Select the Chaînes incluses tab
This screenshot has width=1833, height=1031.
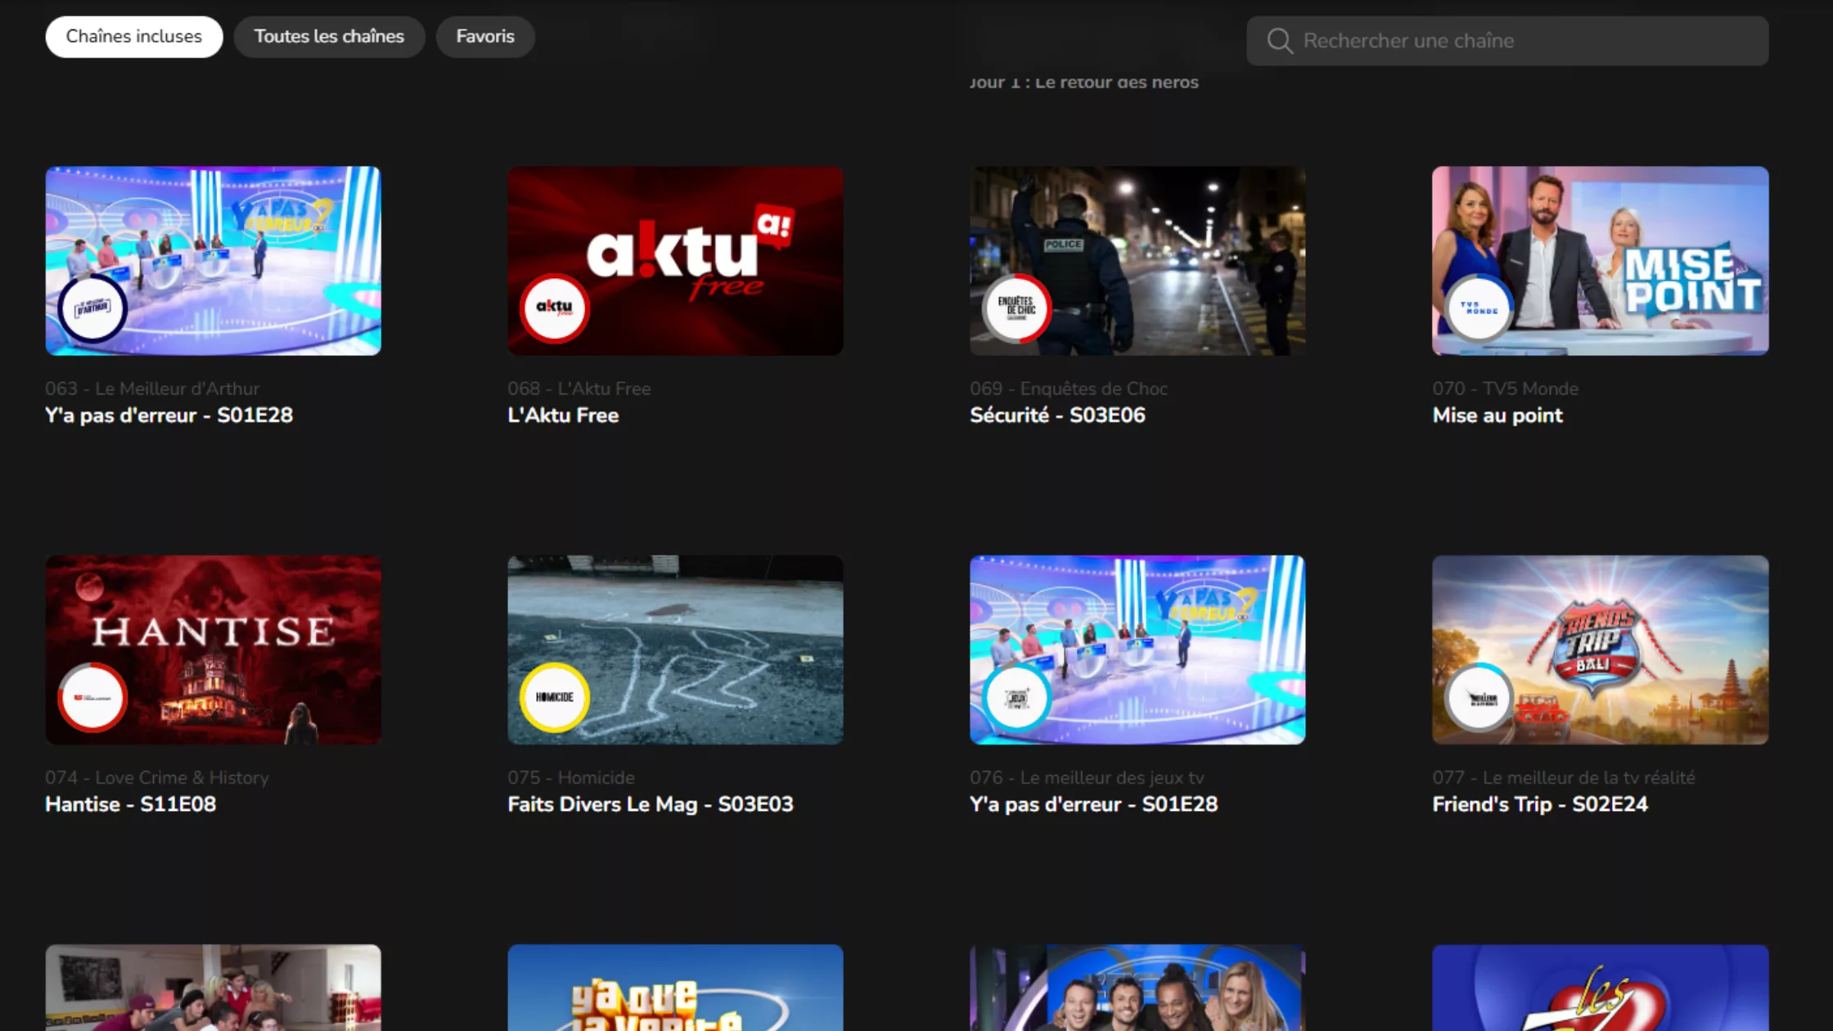click(x=133, y=37)
